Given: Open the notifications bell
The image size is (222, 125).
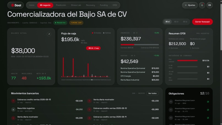Looking at the screenshot, I should (x=202, y=5).
